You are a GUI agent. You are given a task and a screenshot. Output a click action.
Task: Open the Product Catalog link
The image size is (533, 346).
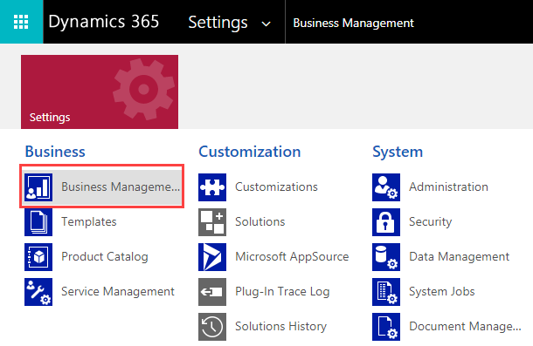(x=105, y=257)
